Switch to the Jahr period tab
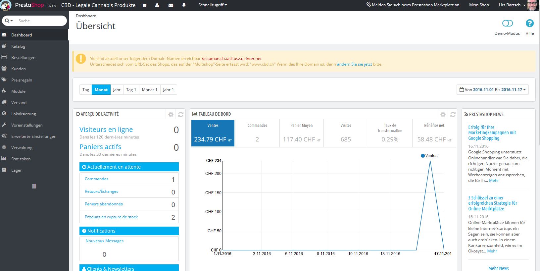 click(x=117, y=90)
